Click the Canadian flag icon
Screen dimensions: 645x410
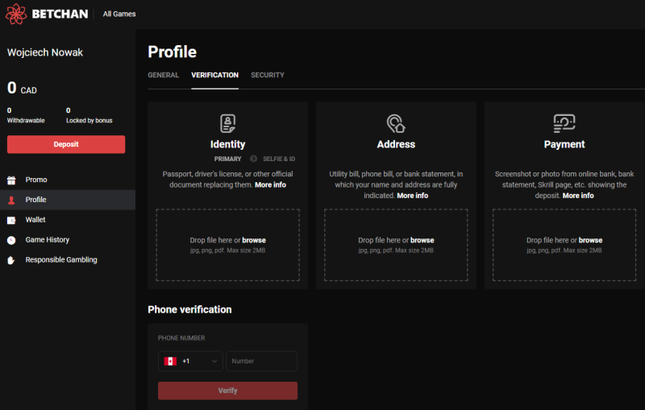(x=170, y=361)
